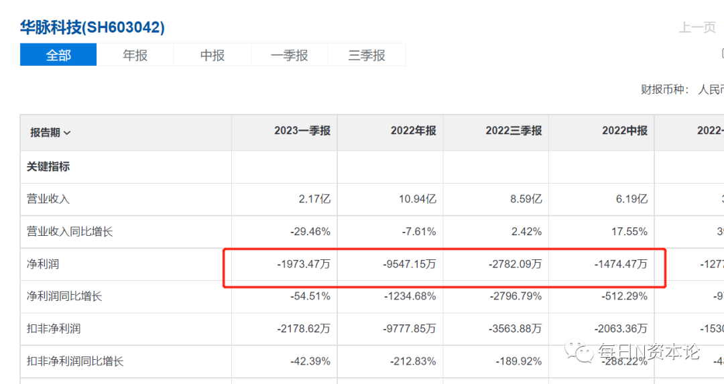The image size is (724, 384).
Task: Select the 2022年报 column header
Action: [413, 131]
